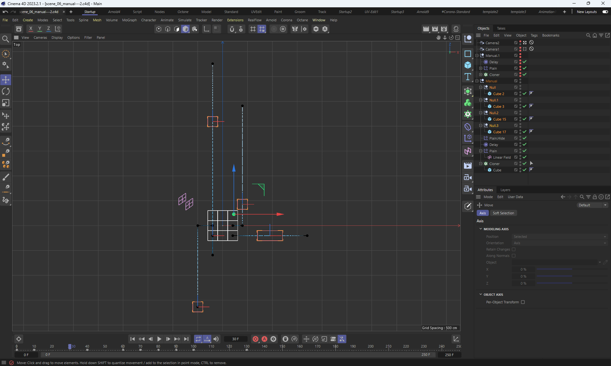The height and width of the screenshot is (366, 611).
Task: Select the Scale tool in left toolbar
Action: click(x=6, y=103)
